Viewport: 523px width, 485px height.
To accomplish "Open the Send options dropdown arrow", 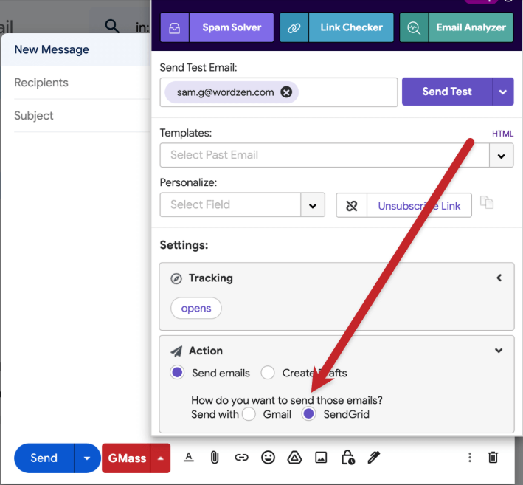I will point(87,458).
